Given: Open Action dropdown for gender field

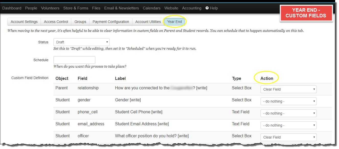Looking at the screenshot, I should 289,101.
